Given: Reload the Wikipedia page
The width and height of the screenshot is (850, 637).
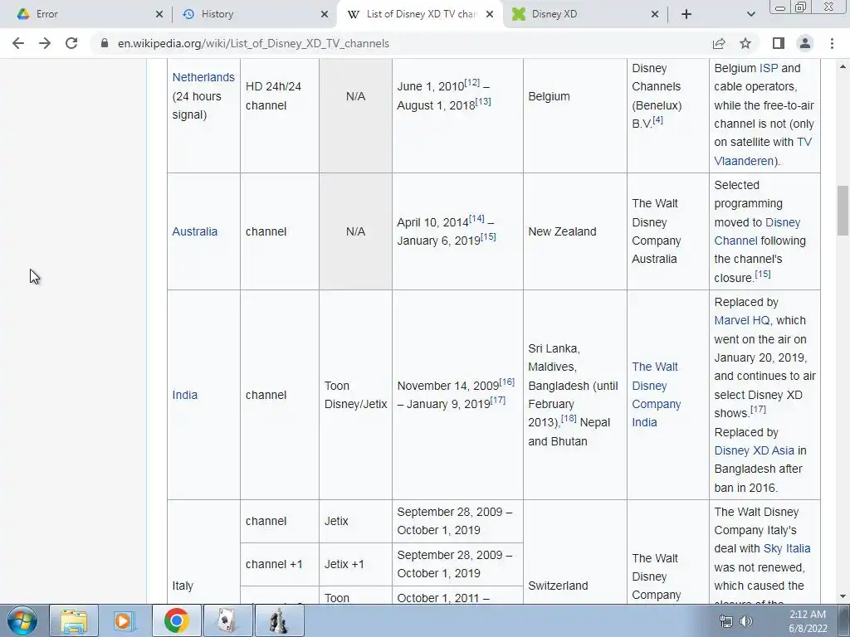Looking at the screenshot, I should [x=71, y=43].
